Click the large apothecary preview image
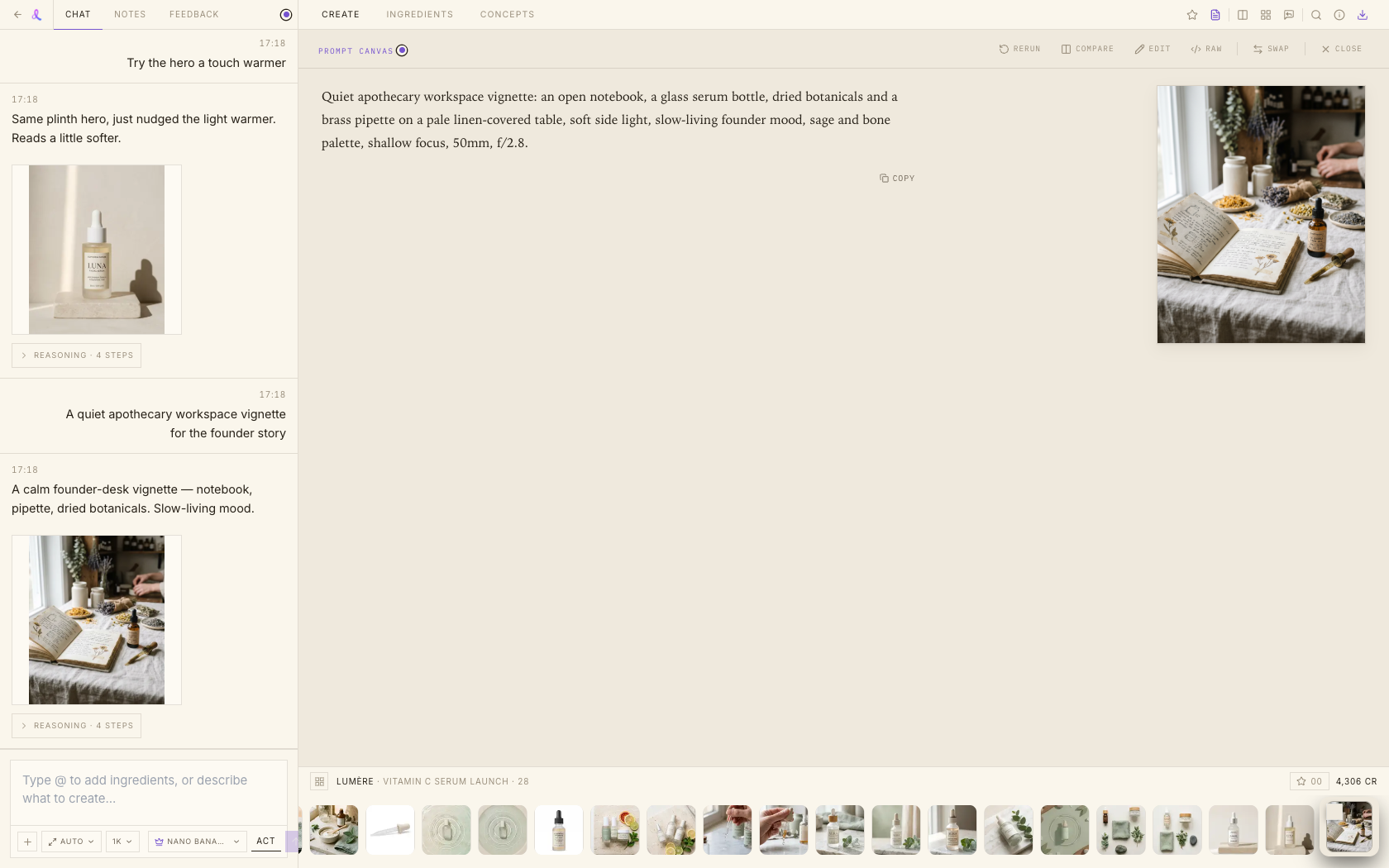The width and height of the screenshot is (1389, 868). (1261, 214)
